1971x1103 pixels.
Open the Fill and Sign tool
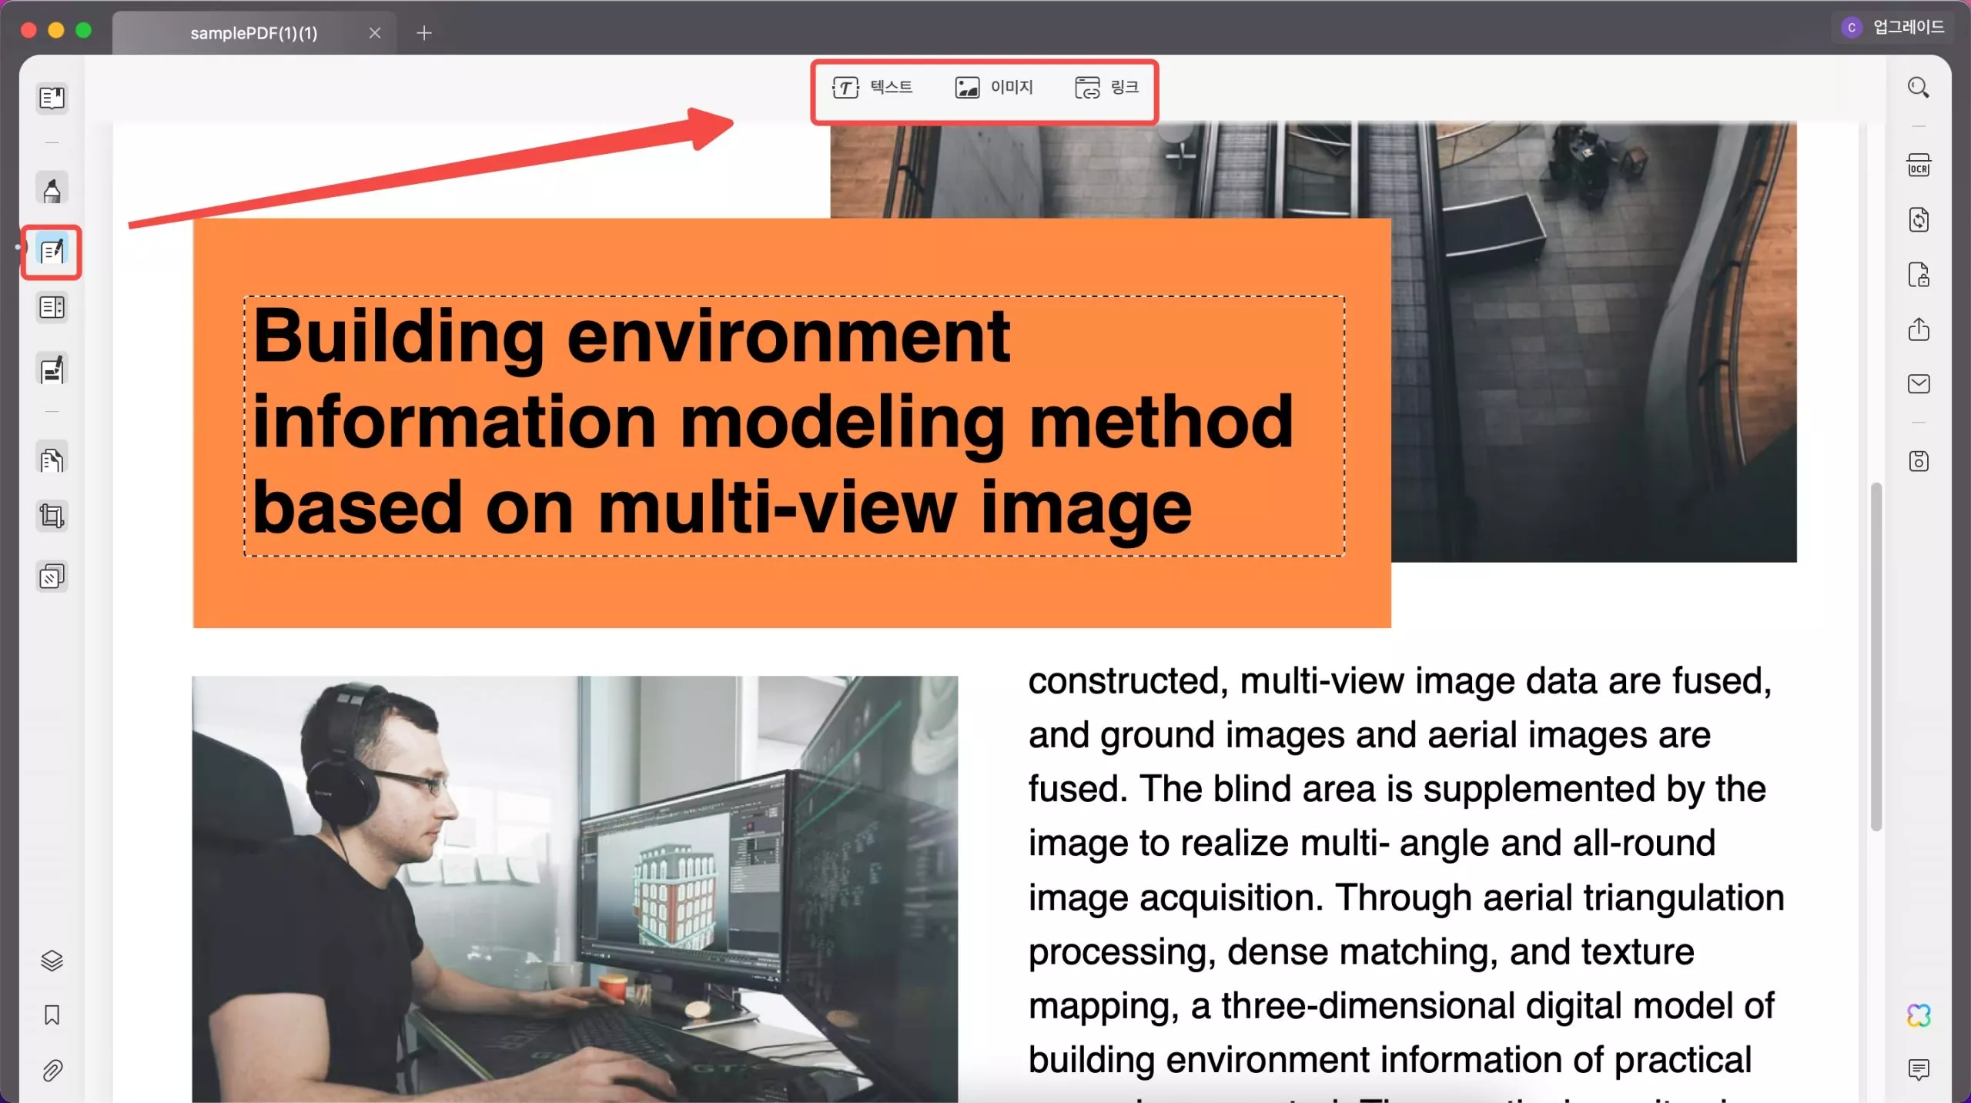tap(52, 369)
